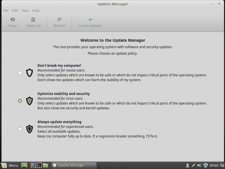This screenshot has height=169, width=225.
Task: Select the "Don't break my computer!" radio button
Action: pos(20,73)
